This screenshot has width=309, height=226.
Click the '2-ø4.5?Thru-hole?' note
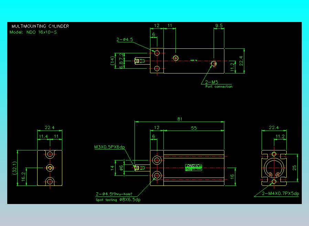point(114,194)
